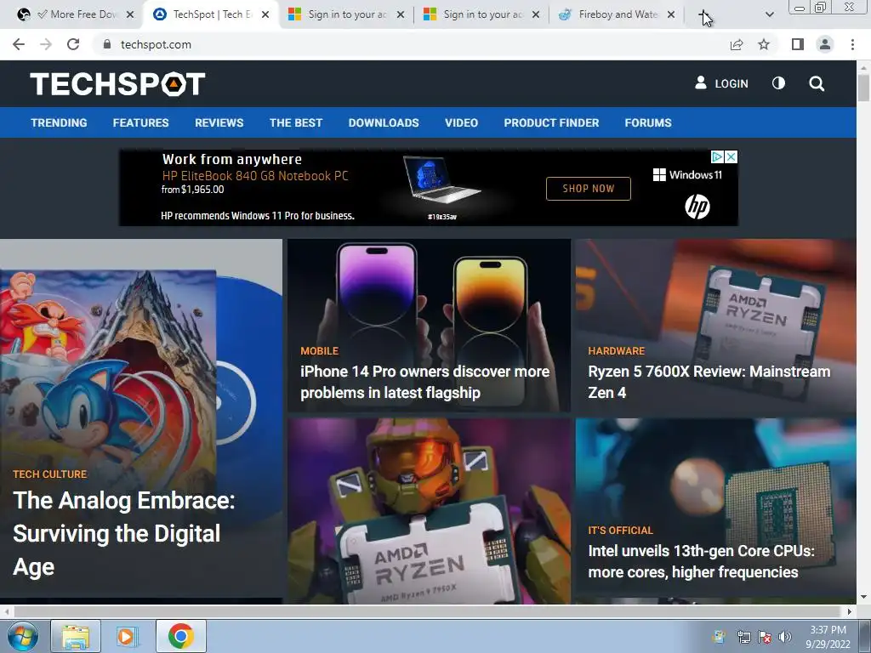This screenshot has height=653, width=871.
Task: Open a new tab with the plus button
Action: [703, 15]
